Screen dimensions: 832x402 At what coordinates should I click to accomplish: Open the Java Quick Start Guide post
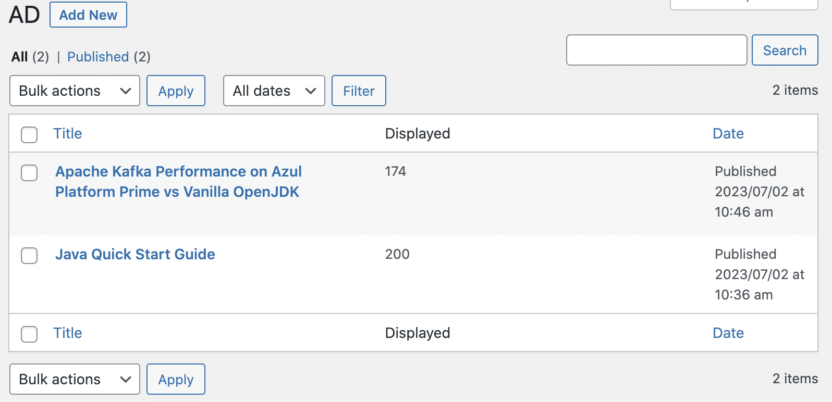click(135, 254)
